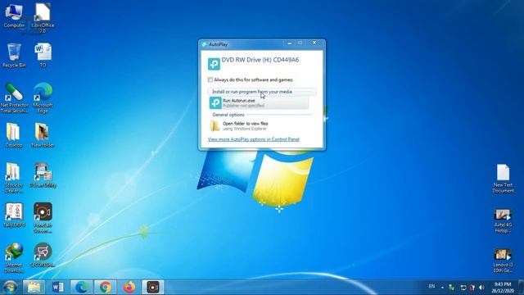The width and height of the screenshot is (524, 295).
Task: Choose Run Autorun.exe in AutoPlay
Action: (x=259, y=103)
